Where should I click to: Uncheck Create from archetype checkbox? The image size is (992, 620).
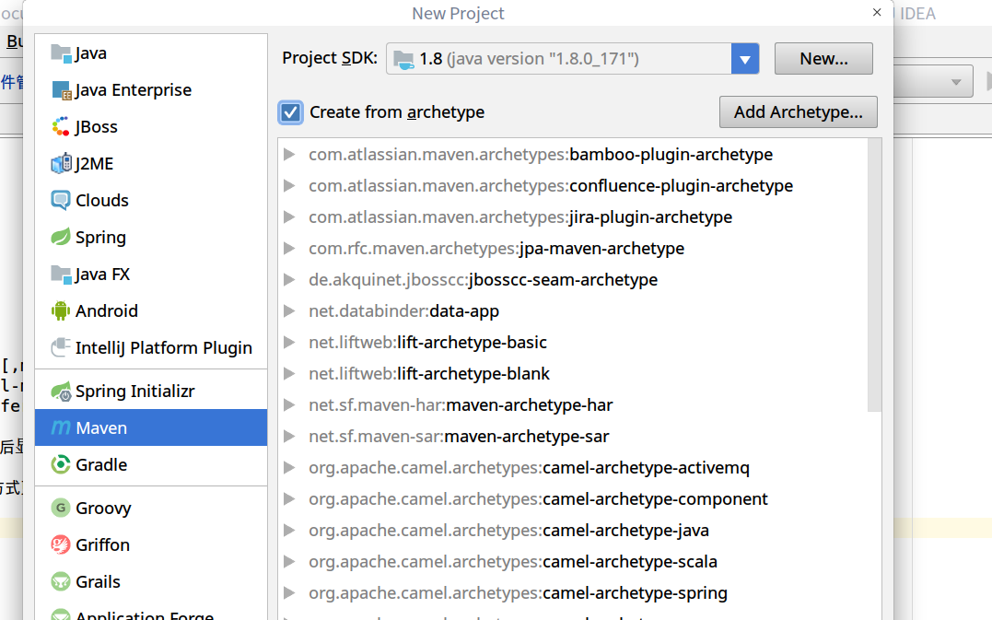[290, 112]
